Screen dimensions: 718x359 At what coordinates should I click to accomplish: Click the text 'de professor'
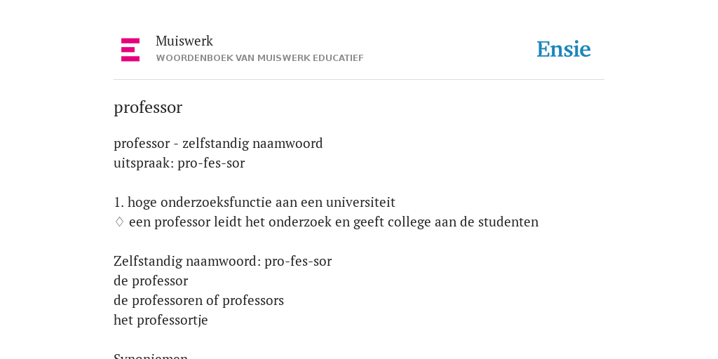[x=151, y=281]
